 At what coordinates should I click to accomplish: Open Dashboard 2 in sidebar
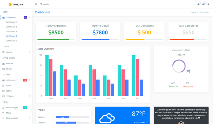tap(11, 27)
